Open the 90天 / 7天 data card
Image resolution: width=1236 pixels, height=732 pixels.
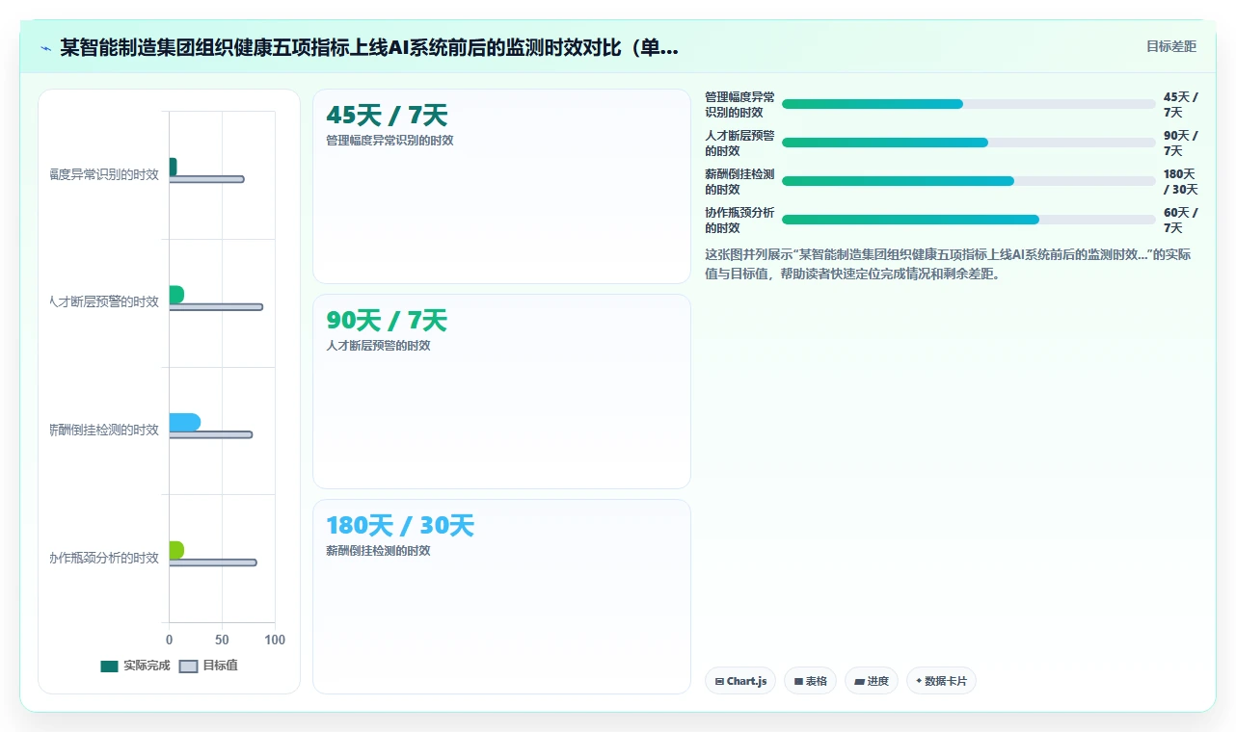click(501, 391)
